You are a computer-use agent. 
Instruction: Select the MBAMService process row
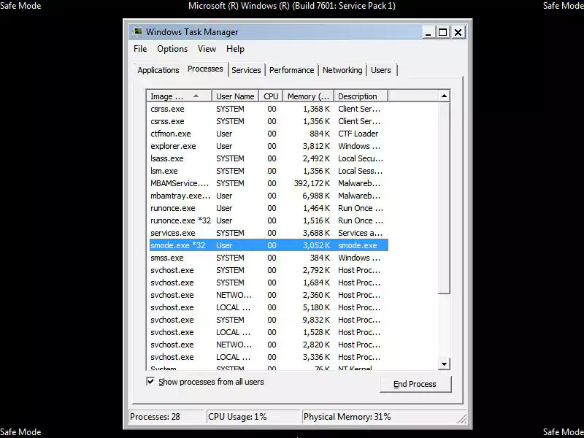(x=267, y=183)
